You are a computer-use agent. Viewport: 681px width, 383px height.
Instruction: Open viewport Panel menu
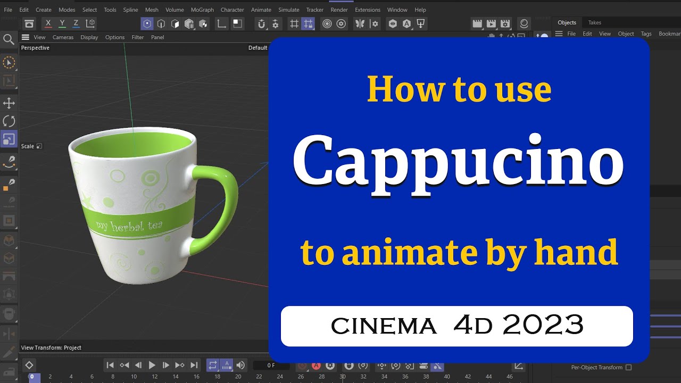coord(157,37)
